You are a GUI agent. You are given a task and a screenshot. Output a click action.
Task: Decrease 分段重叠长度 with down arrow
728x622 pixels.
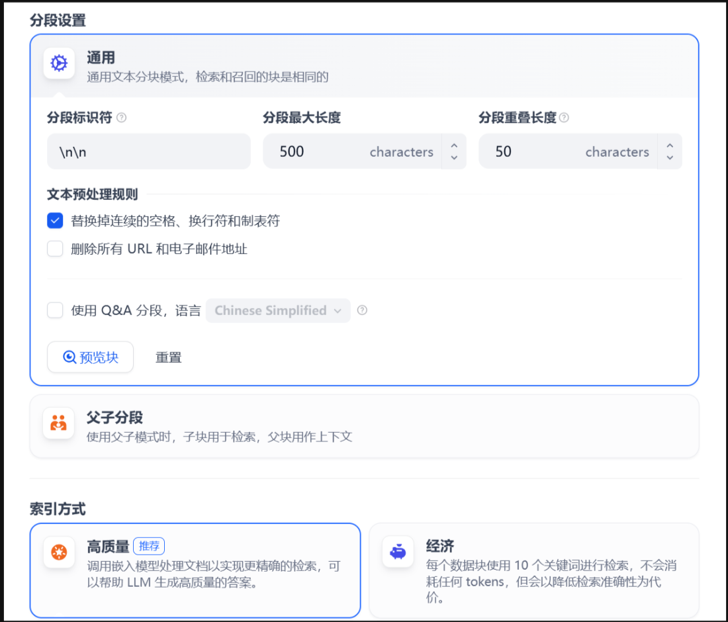tap(670, 157)
